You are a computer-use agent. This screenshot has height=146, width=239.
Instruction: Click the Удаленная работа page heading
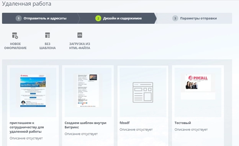[27, 4]
